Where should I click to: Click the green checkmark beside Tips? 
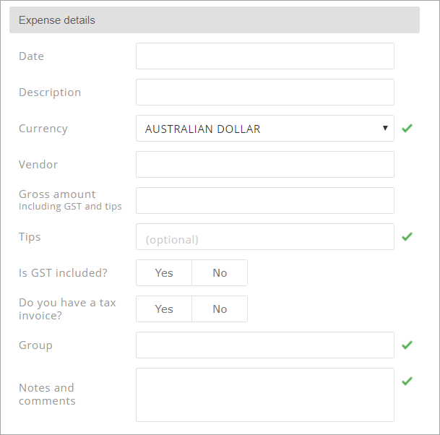click(x=407, y=236)
